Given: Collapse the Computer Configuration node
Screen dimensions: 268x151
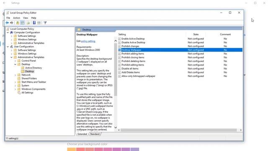Looking at the screenshot, I should pos(8,33).
